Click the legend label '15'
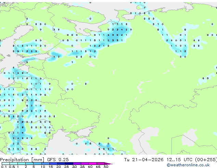Screen dimensions: 217x168 tap(51, 167)
